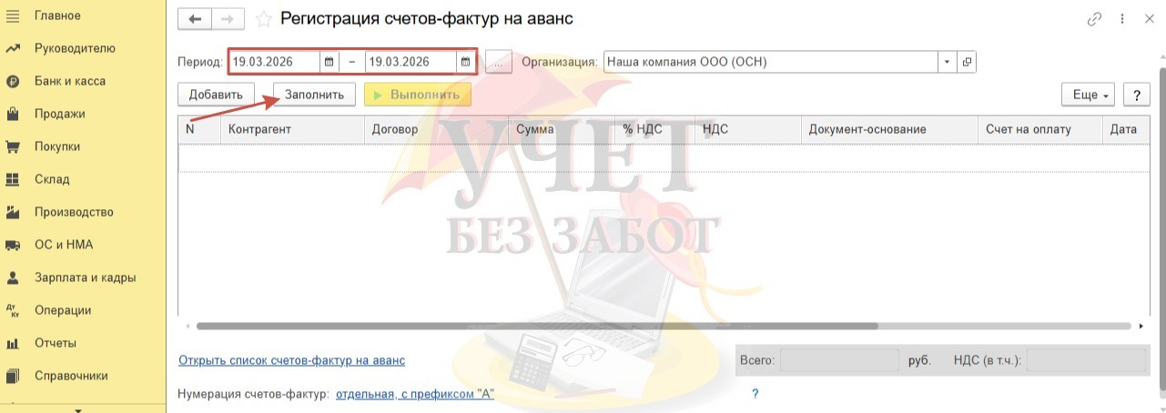This screenshot has height=413, width=1166.
Task: Click the НДС (в т.ч.) total field
Action: (x=1086, y=361)
